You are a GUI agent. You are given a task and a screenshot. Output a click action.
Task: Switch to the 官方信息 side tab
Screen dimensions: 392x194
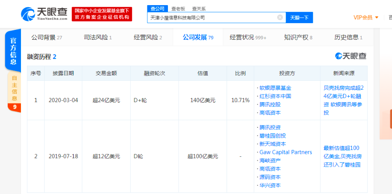[x=14, y=51]
